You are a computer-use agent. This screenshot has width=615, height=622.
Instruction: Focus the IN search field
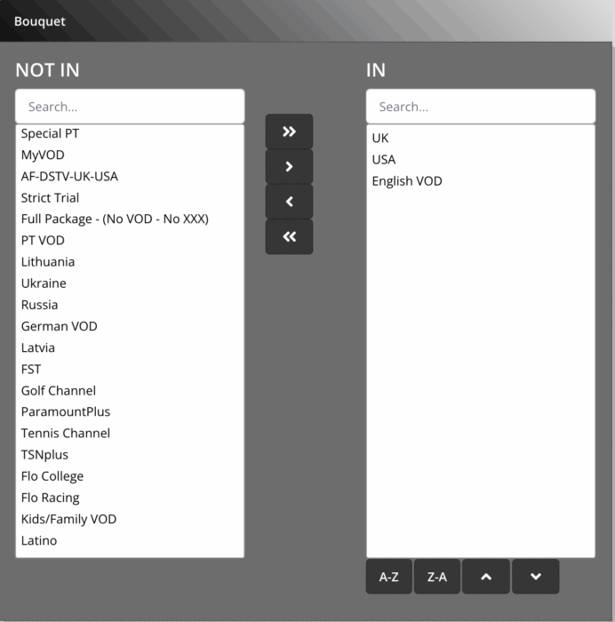[480, 107]
